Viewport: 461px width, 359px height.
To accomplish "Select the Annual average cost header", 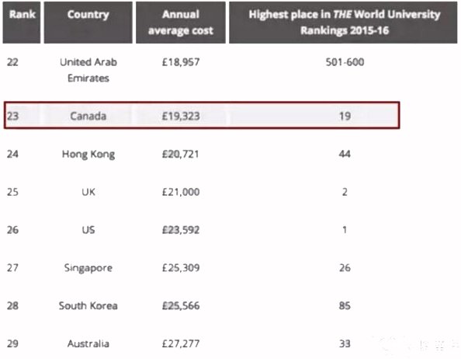I will pos(181,23).
